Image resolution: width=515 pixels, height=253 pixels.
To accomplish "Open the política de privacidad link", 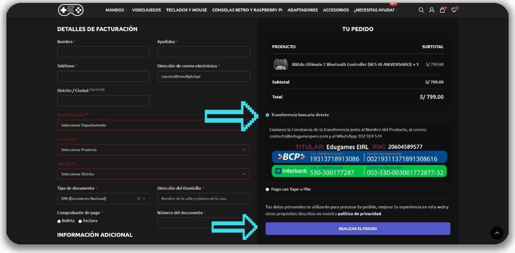I will pyautogui.click(x=359, y=214).
